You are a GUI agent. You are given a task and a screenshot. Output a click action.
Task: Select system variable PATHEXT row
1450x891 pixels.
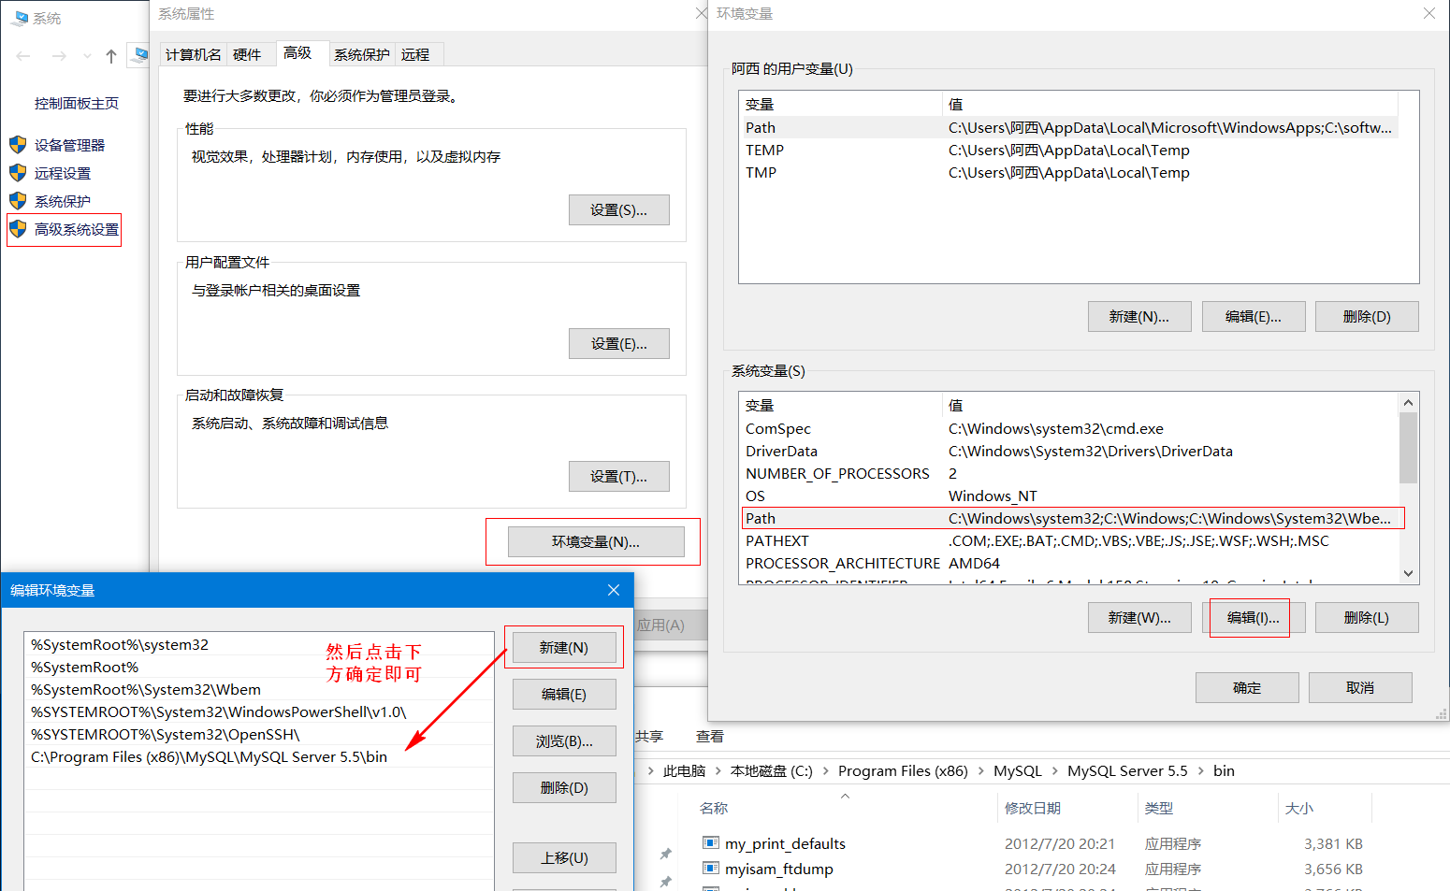click(1069, 541)
